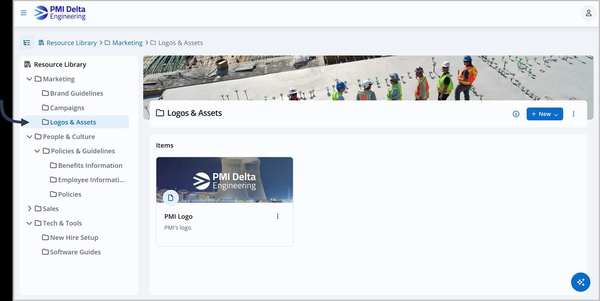The height and width of the screenshot is (301, 600).
Task: Collapse the Tech & Tools folder
Action: pos(29,223)
